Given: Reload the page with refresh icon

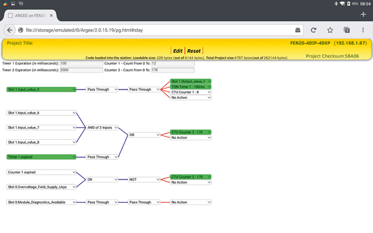Looking at the screenshot, I should point(313,30).
